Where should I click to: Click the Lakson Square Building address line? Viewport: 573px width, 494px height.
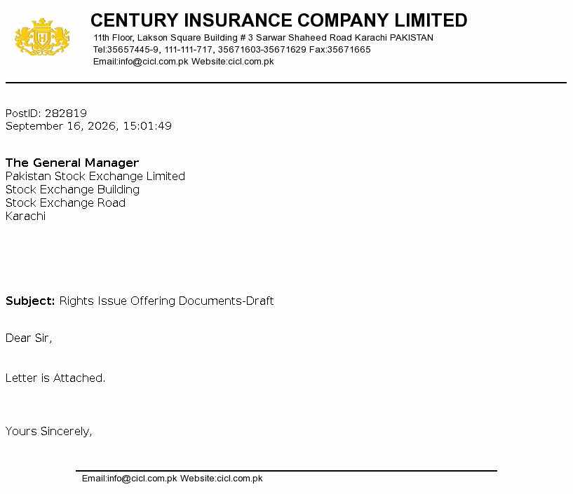click(263, 38)
